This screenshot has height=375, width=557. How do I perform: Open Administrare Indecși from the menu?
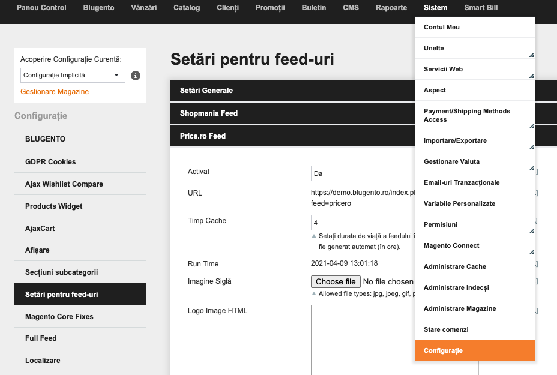[x=475, y=287]
